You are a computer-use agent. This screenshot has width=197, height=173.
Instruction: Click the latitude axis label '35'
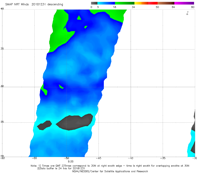(x=2, y=48)
